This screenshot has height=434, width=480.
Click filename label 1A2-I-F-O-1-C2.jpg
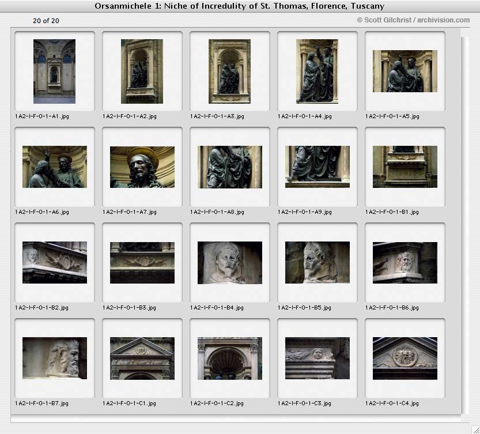coord(217,403)
